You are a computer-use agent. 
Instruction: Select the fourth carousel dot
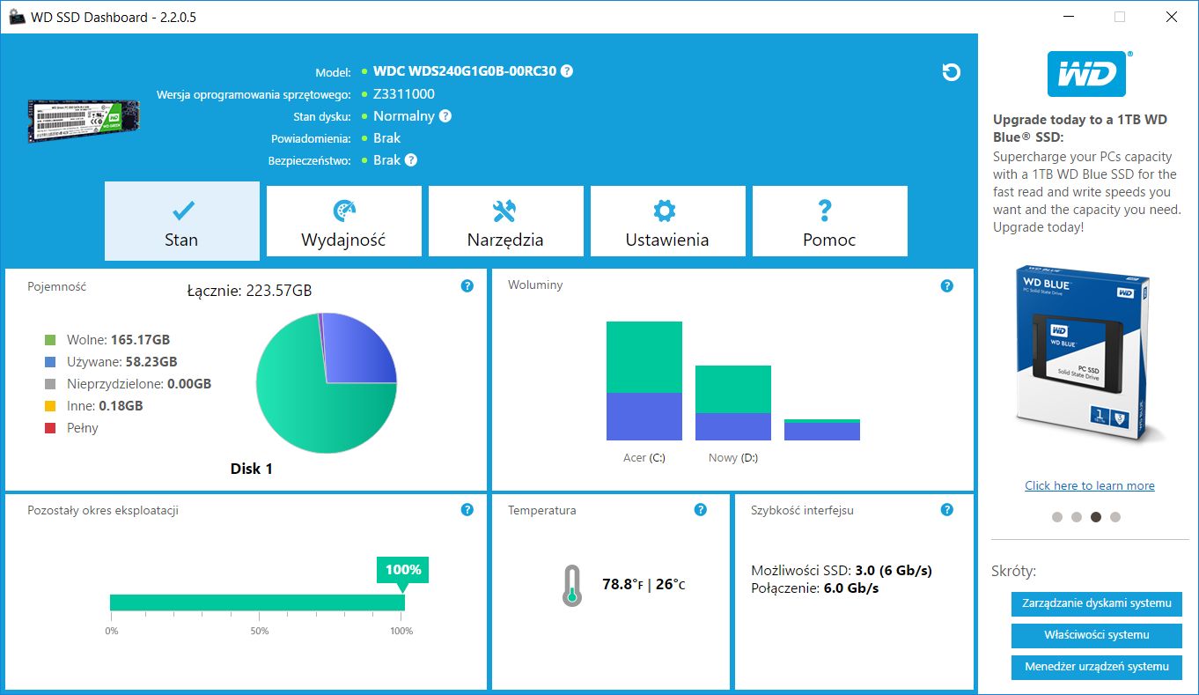1115,517
